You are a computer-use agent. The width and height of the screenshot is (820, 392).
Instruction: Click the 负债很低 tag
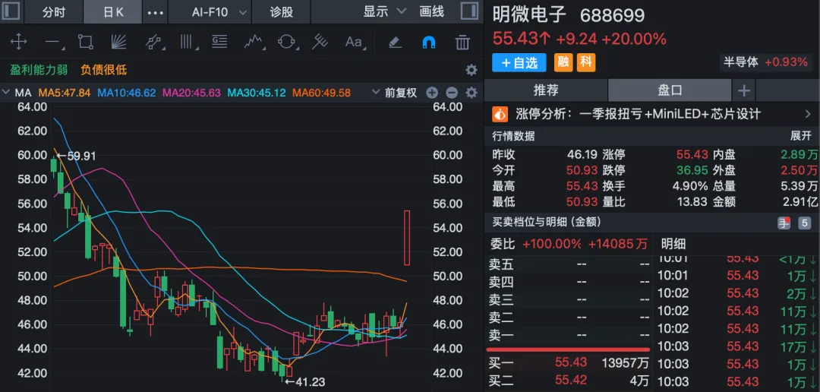click(103, 70)
